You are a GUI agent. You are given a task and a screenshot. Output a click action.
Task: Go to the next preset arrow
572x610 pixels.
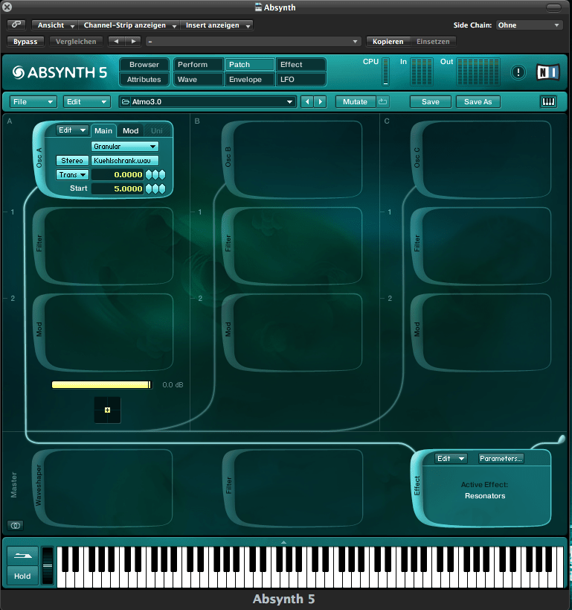click(321, 101)
